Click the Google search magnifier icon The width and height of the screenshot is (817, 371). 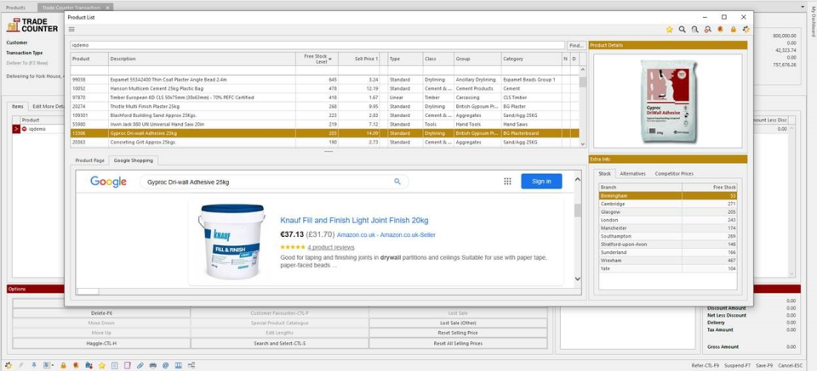397,182
